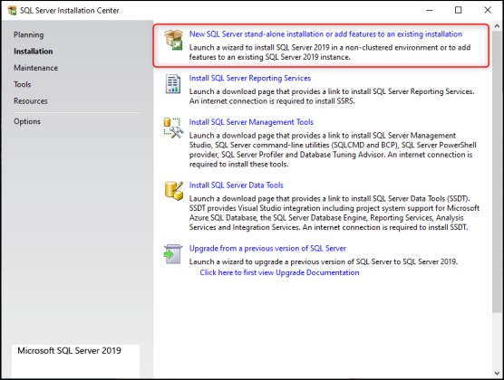This screenshot has height=380, width=504.
Task: Open Install SQL Server Management Tools link
Action: pos(251,122)
